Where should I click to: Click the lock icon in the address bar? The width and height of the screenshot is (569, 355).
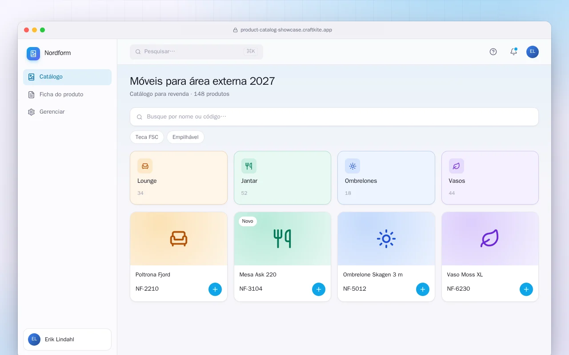coord(235,30)
